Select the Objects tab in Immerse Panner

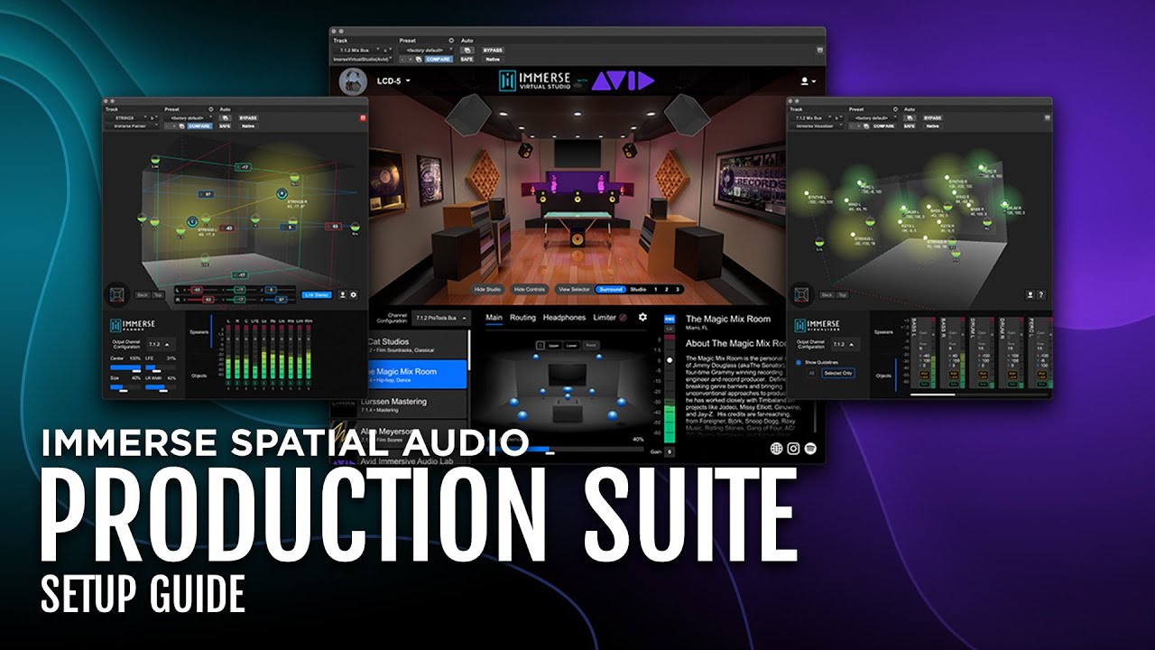click(x=199, y=376)
